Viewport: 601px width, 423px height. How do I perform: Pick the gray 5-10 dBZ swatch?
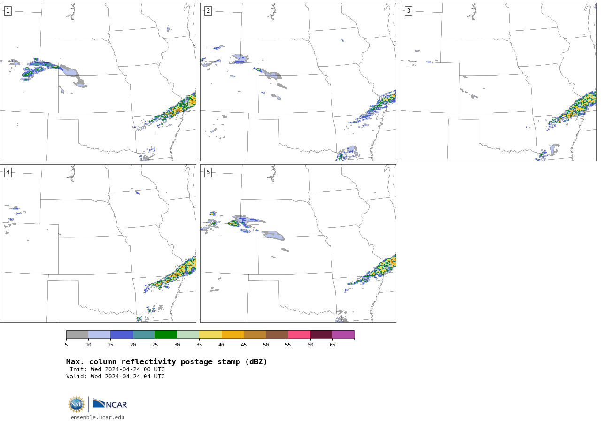point(77,335)
